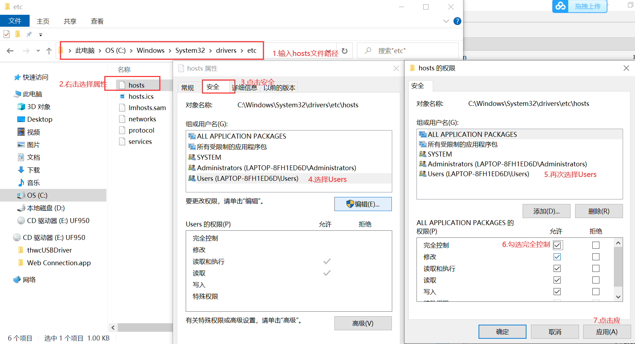Click the cloud upload icon at top

click(x=560, y=6)
